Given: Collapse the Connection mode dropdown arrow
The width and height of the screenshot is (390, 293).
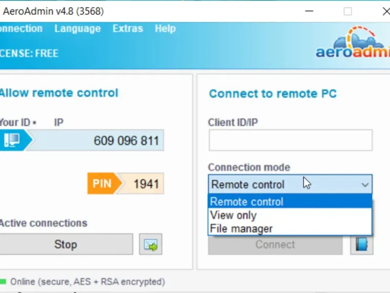Looking at the screenshot, I should (365, 185).
